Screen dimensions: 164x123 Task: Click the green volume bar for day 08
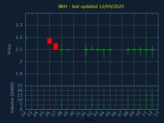pos(128,103)
